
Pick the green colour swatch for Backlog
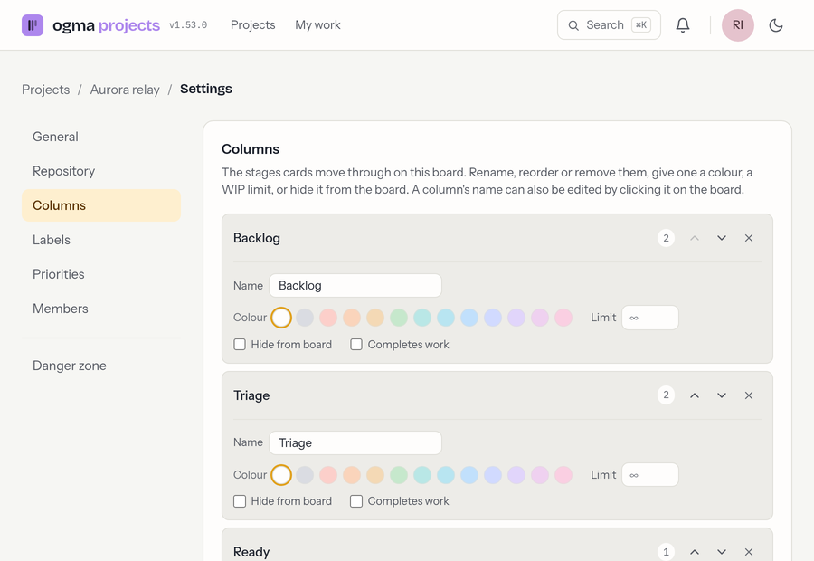399,318
